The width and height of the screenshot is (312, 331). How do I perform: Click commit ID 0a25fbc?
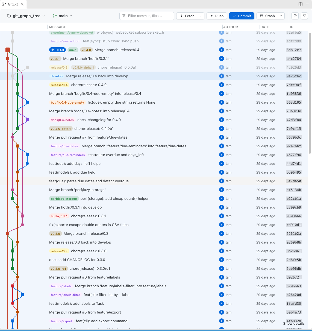pyautogui.click(x=294, y=76)
